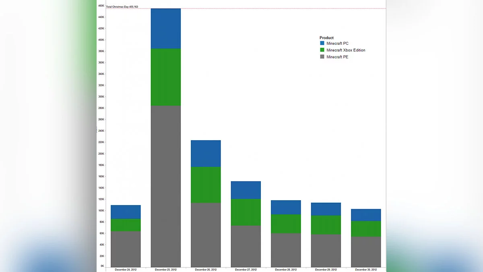The image size is (483, 272).
Task: Click the Total Christmas Day 455,163 reference label
Action: [122, 6]
